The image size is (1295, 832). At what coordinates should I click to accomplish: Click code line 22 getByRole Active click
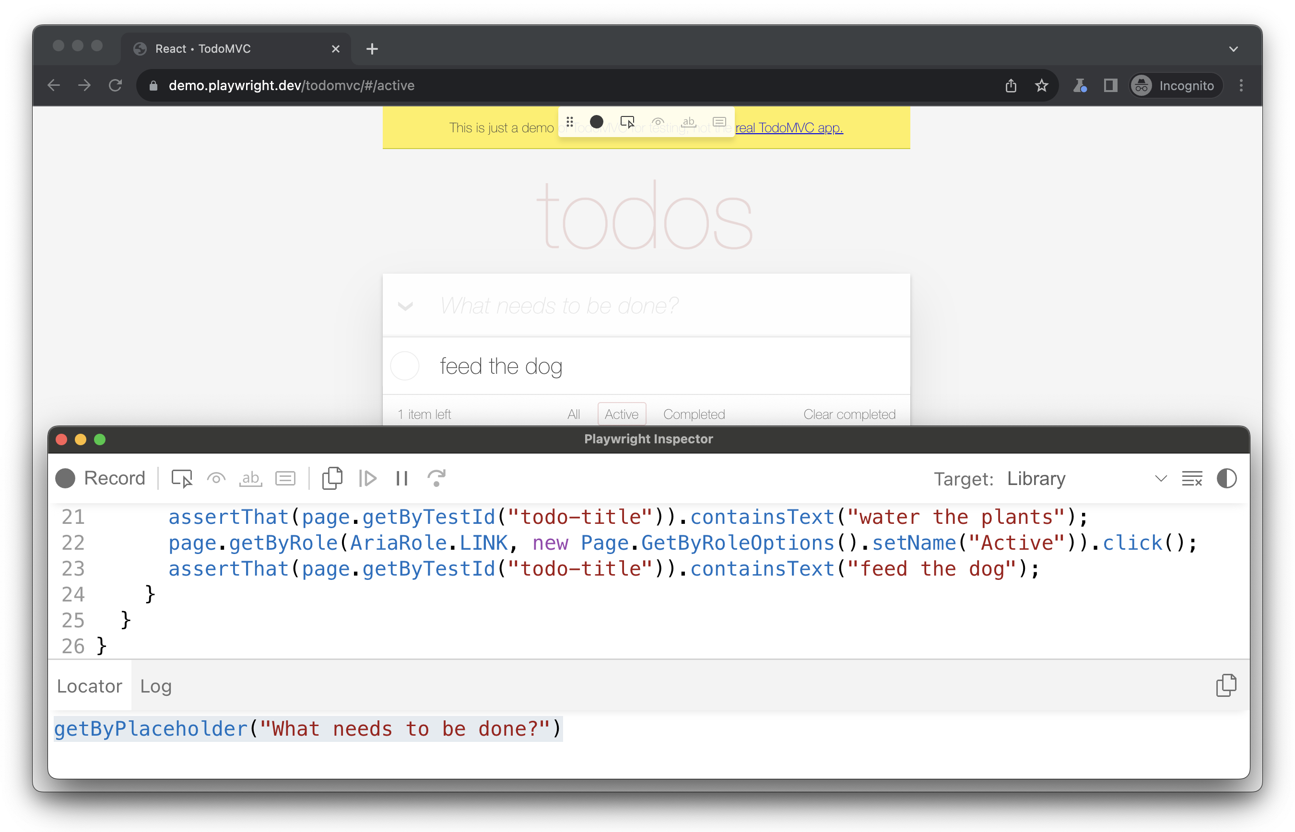click(683, 543)
